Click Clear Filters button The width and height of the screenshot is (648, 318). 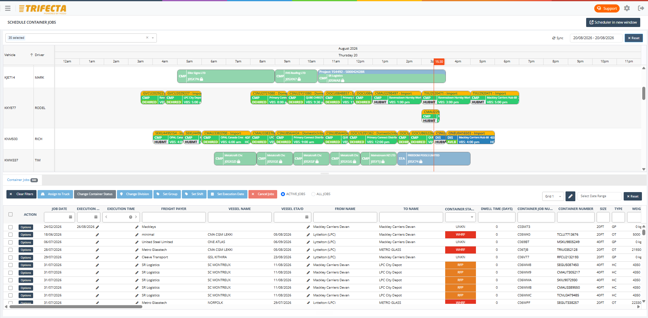click(21, 194)
